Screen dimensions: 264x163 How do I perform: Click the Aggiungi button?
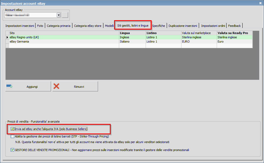pos(28,86)
